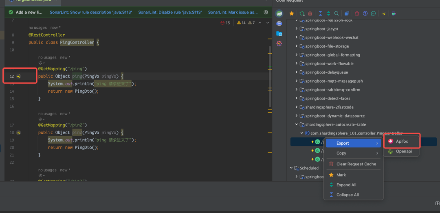Screen dimensions: 440x213
Task: Expand the springboot-rabbitmq-confirm folder
Action: 297,90
